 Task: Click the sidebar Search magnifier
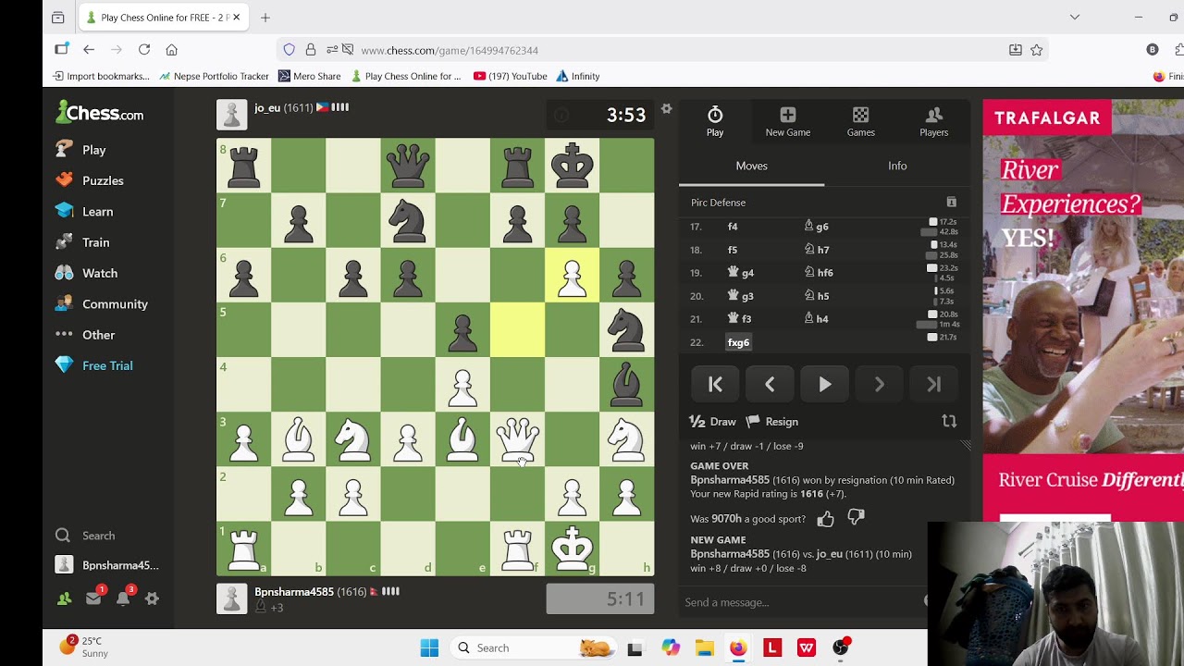click(63, 536)
